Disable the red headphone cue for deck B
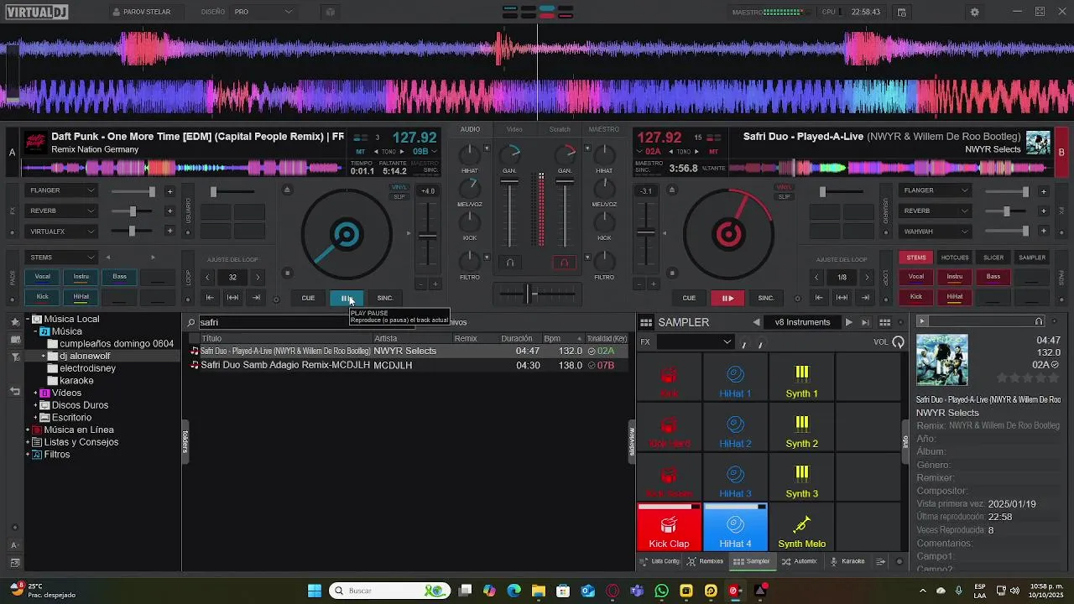1074x604 pixels. (x=564, y=263)
